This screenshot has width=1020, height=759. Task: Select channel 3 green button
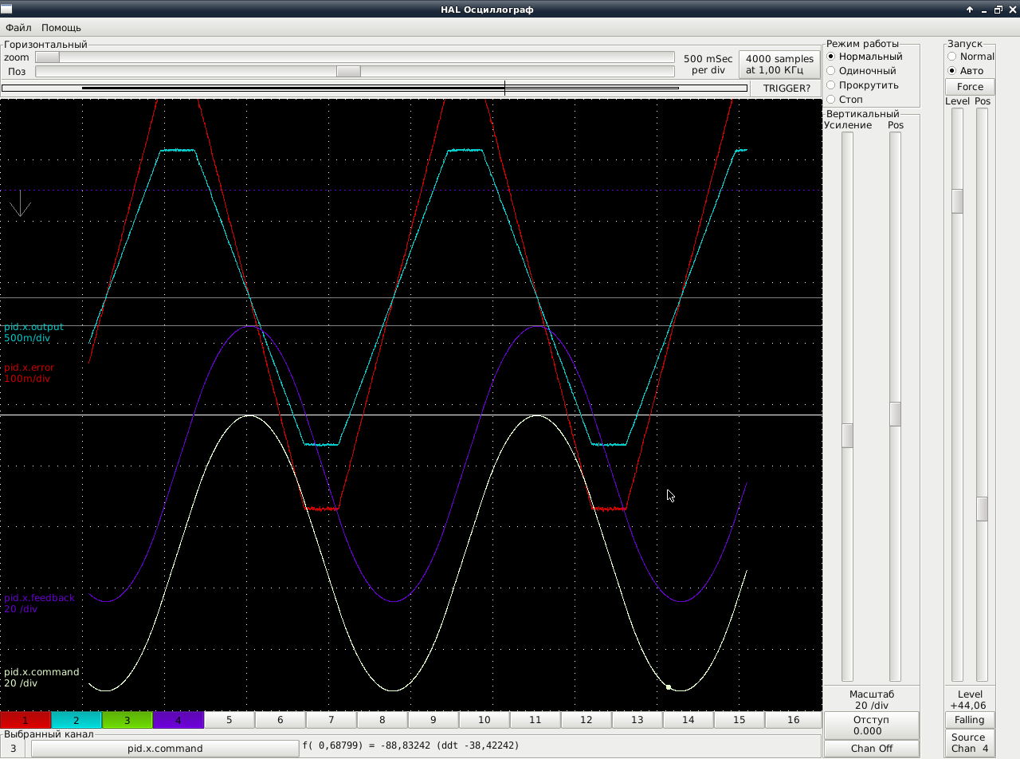[x=127, y=720]
